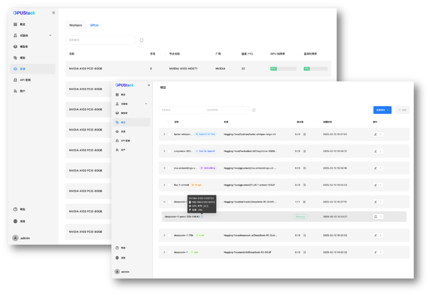Expand the cosyvoice model row
430x295 pixels.
tap(164, 151)
